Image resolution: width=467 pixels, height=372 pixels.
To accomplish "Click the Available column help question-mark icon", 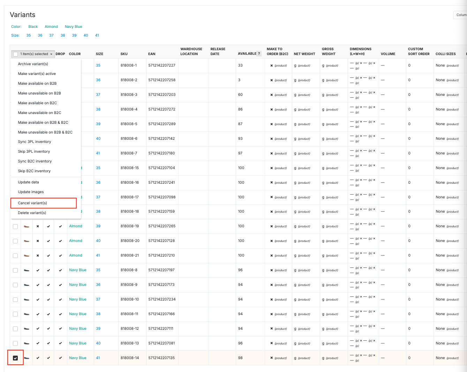I will [259, 54].
